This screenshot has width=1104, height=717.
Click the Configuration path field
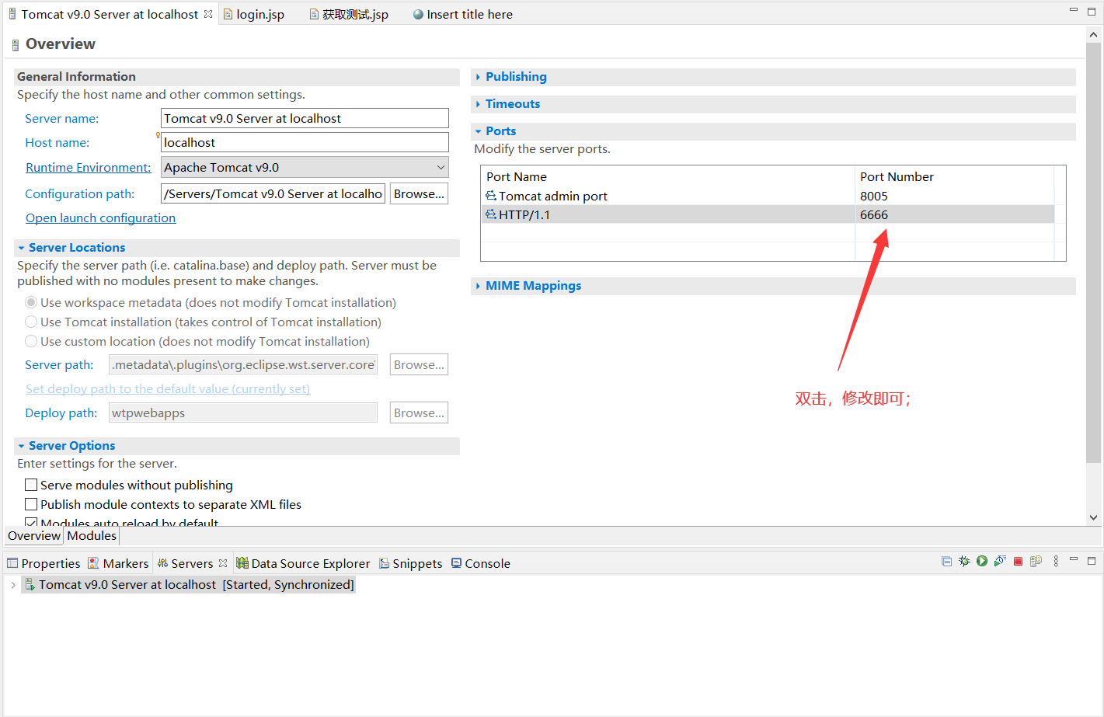(x=273, y=193)
